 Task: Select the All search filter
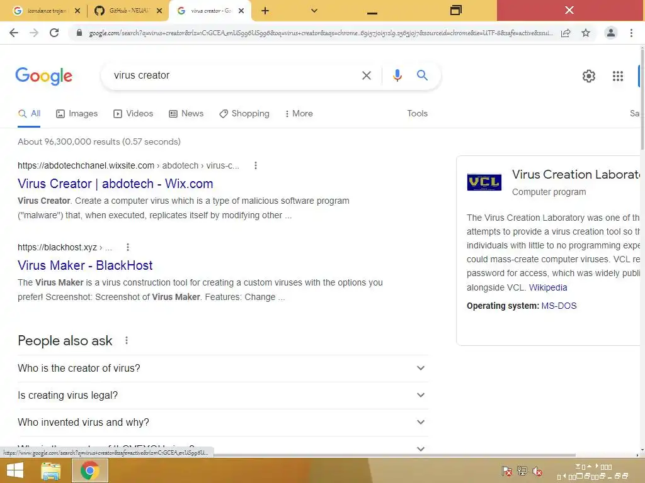point(29,114)
